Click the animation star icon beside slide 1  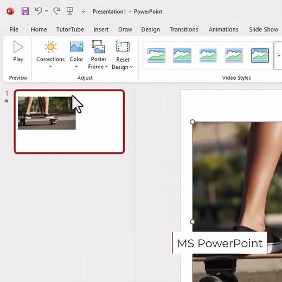click(7, 101)
